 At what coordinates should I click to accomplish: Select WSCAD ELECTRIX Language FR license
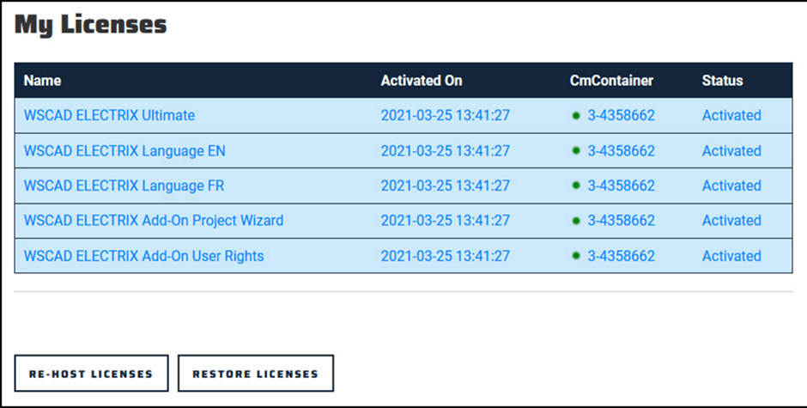tap(124, 186)
